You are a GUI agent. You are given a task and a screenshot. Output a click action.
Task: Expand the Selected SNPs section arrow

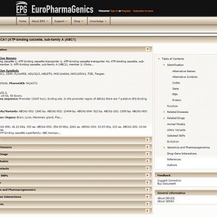coord(148,175)
